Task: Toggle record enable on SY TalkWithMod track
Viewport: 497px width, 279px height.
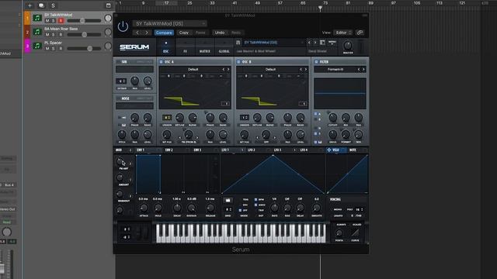Action: (61, 21)
